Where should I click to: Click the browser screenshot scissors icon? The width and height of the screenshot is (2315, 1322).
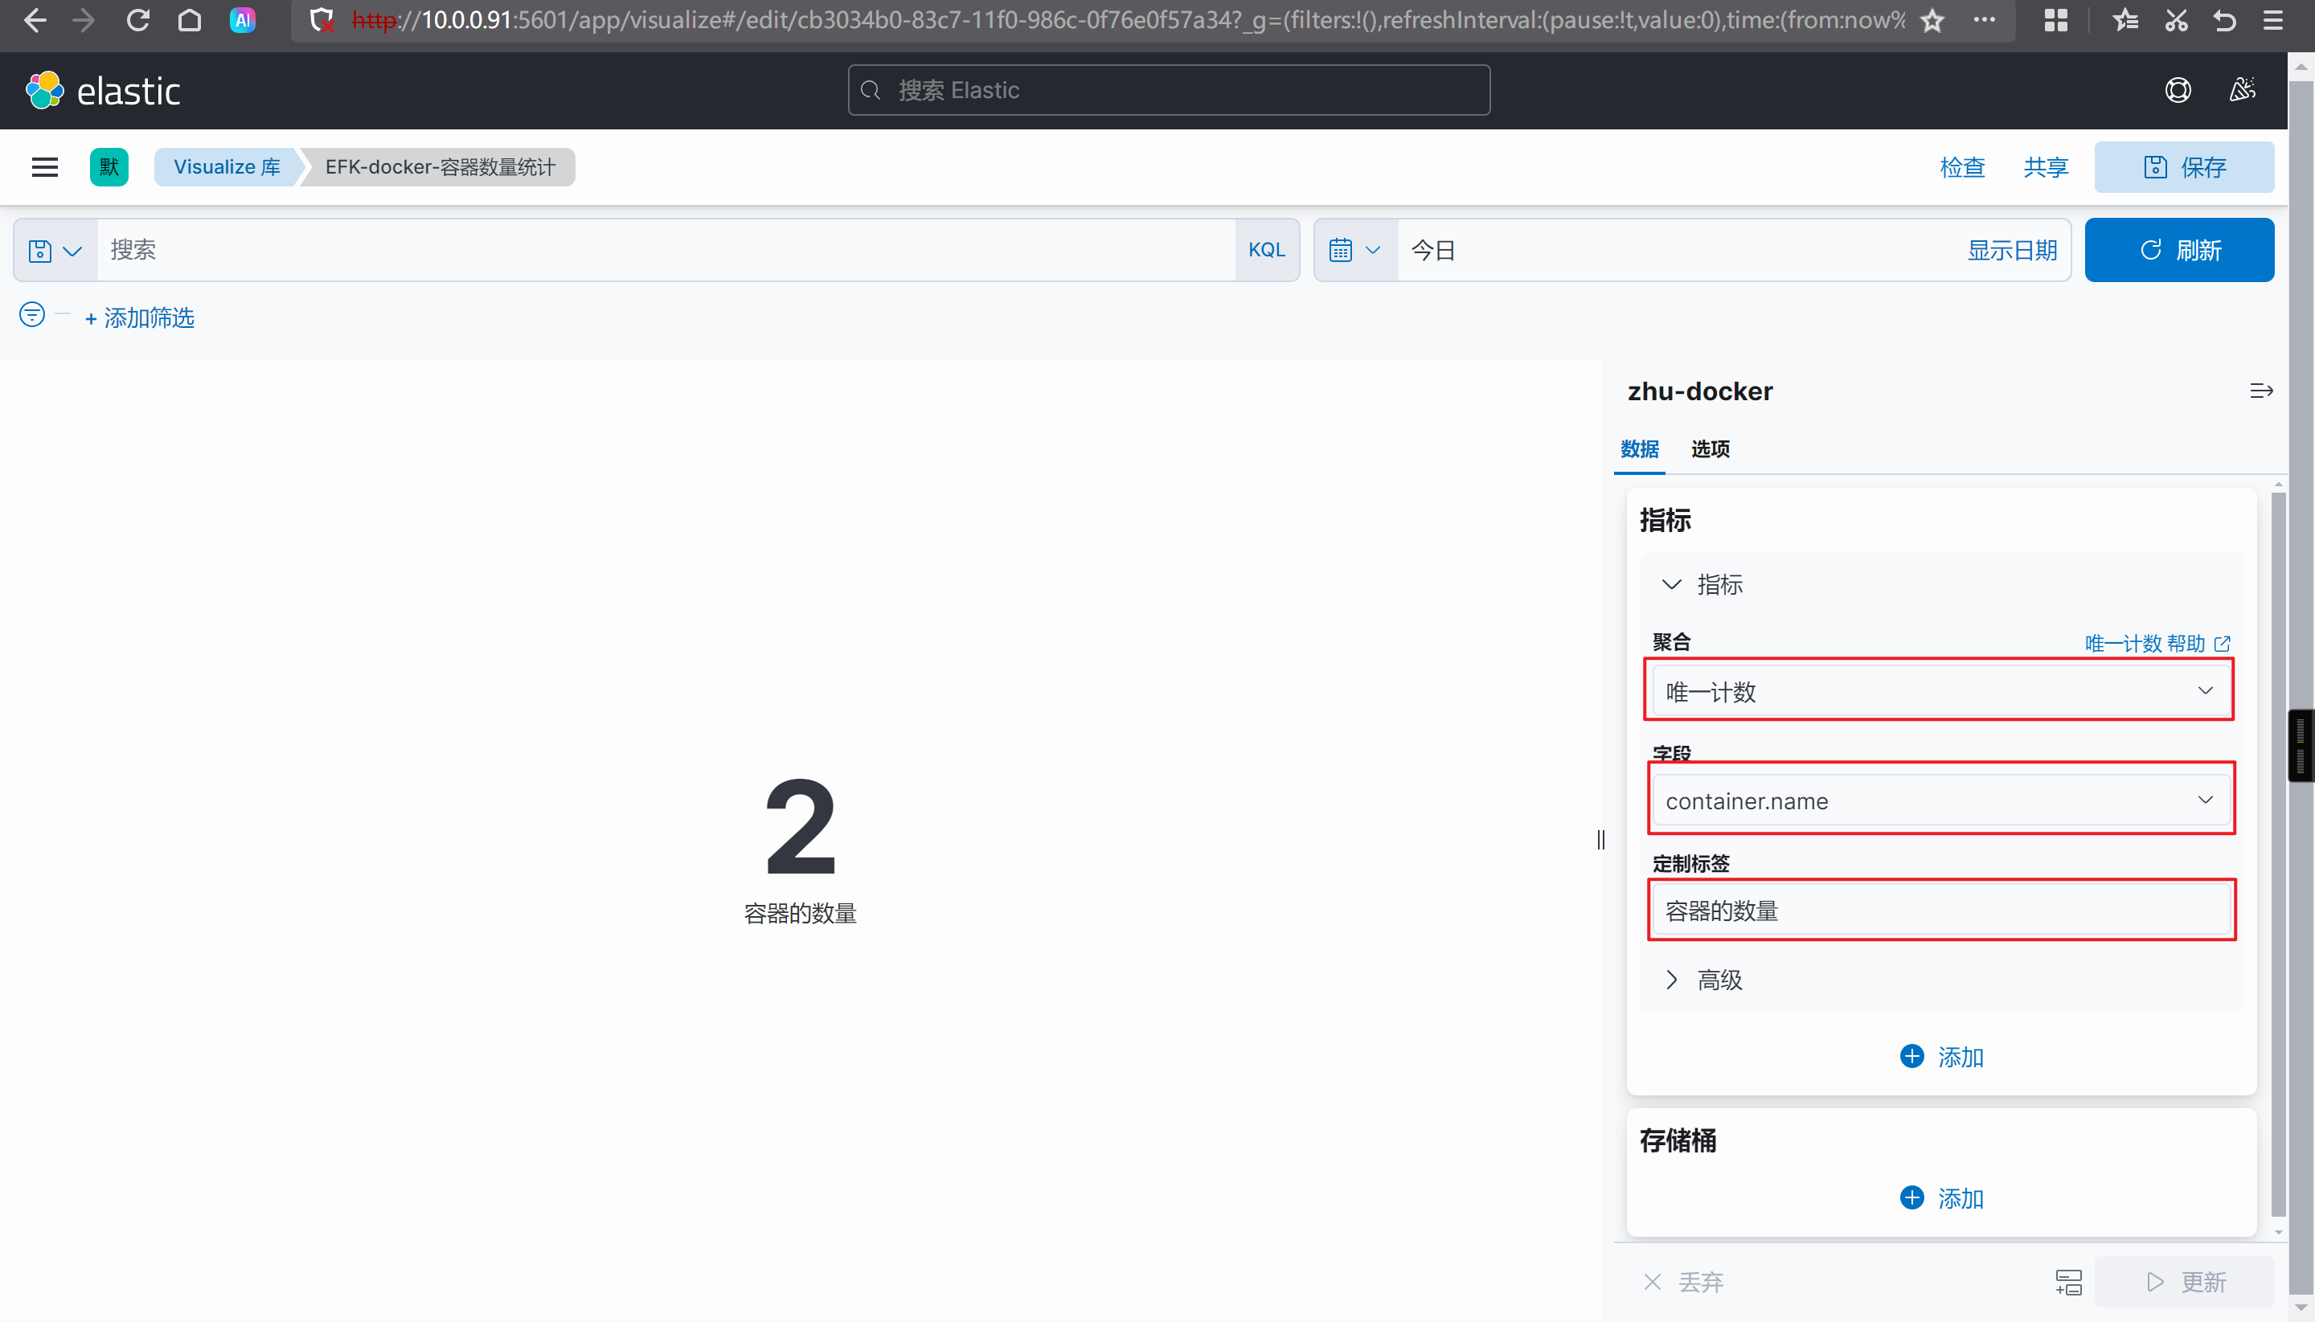click(x=2175, y=20)
